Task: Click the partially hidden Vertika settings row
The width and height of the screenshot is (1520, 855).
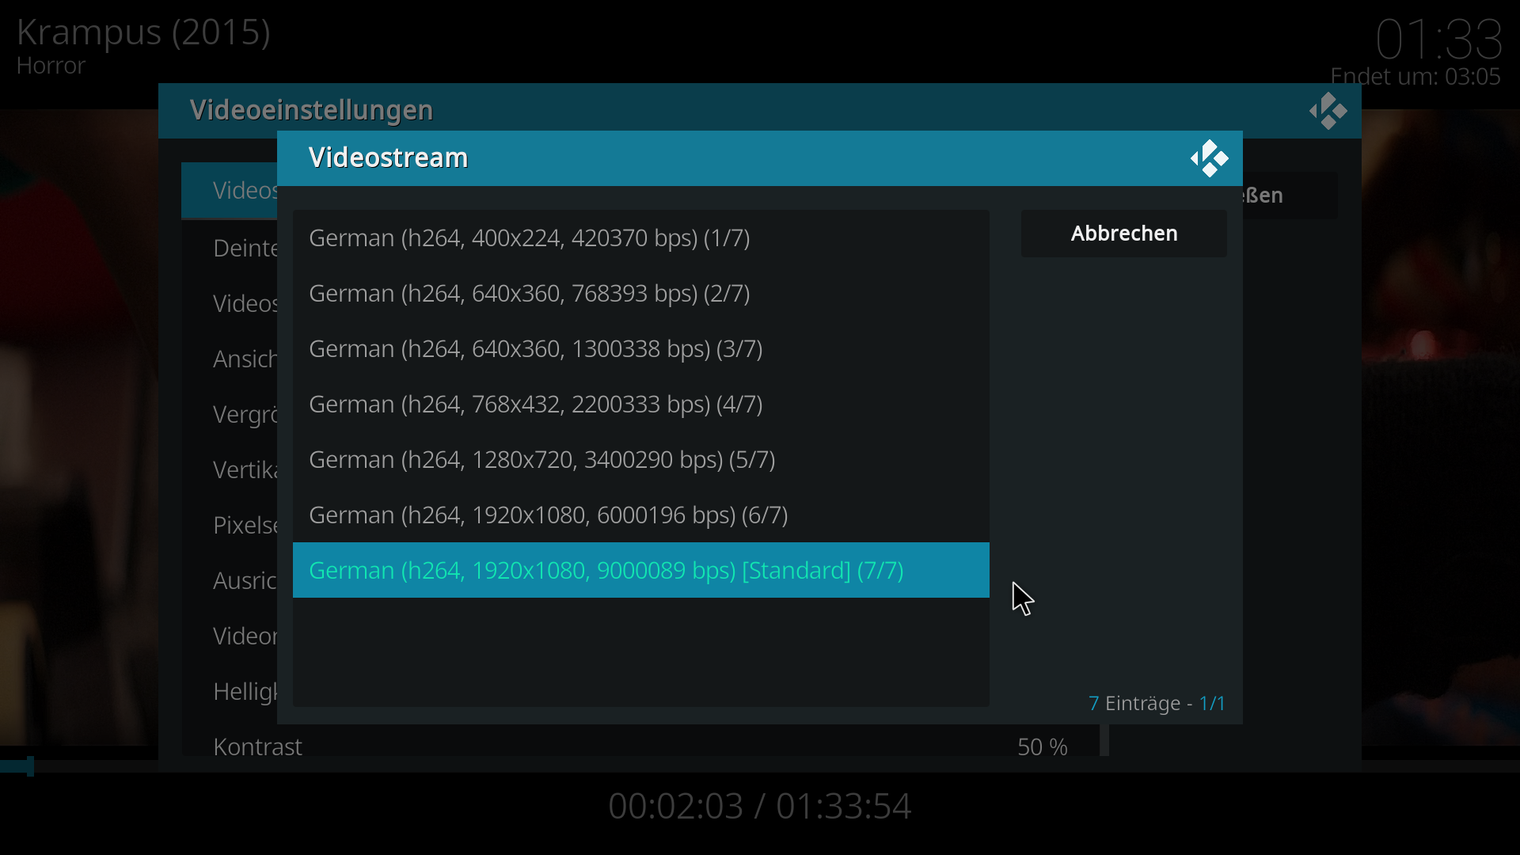Action: click(x=230, y=469)
